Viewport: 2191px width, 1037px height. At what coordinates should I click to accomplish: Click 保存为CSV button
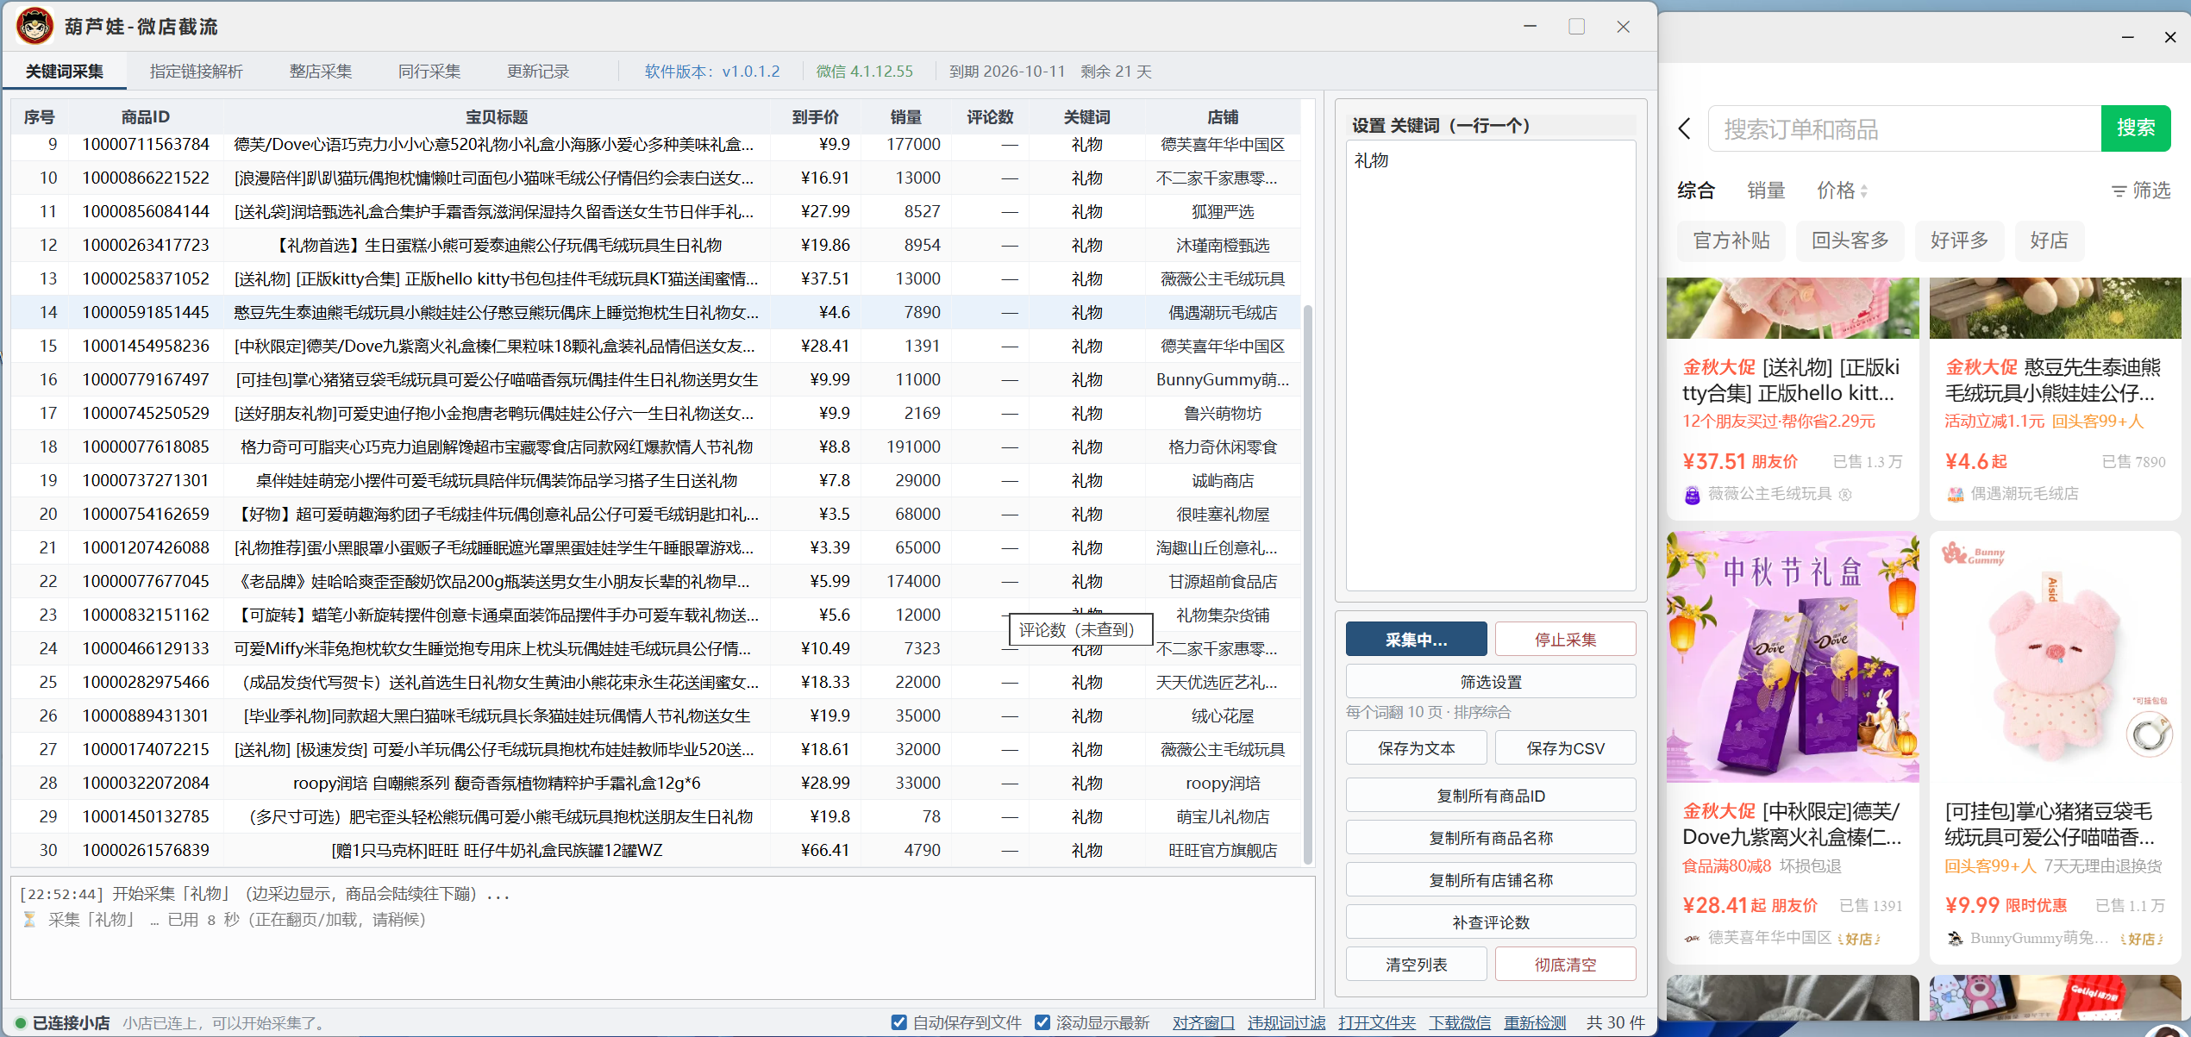pos(1565,748)
